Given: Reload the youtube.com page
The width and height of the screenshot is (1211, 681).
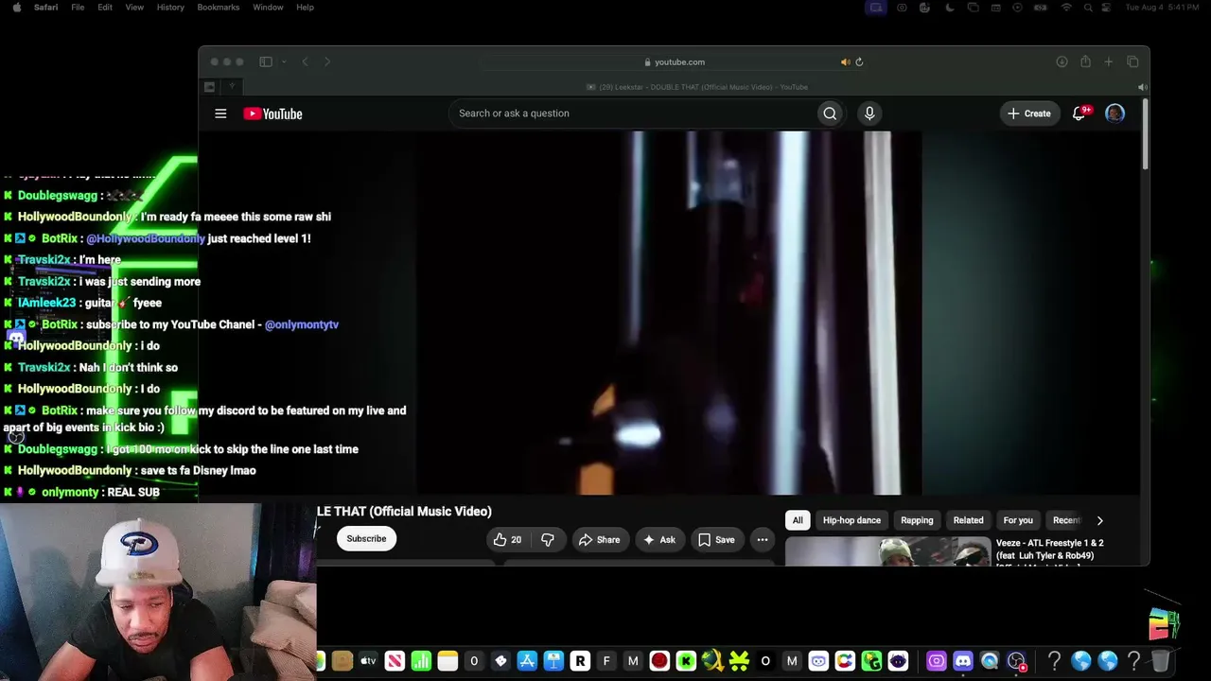Looking at the screenshot, I should (859, 61).
